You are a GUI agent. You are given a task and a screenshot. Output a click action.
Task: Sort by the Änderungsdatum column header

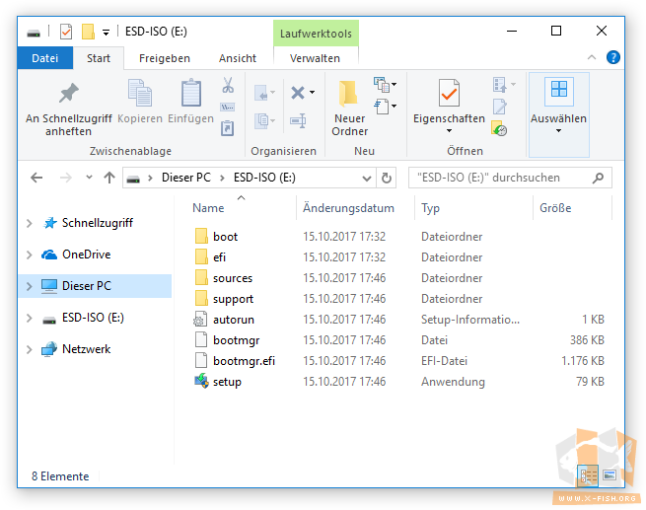[x=348, y=208]
